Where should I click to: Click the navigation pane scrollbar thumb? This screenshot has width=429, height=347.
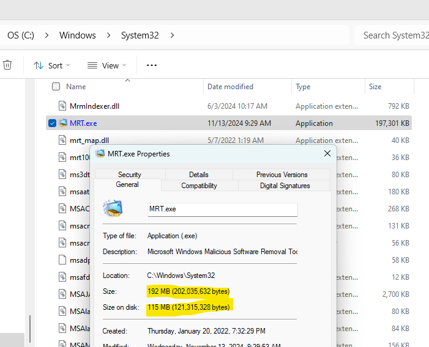[x=30, y=329]
